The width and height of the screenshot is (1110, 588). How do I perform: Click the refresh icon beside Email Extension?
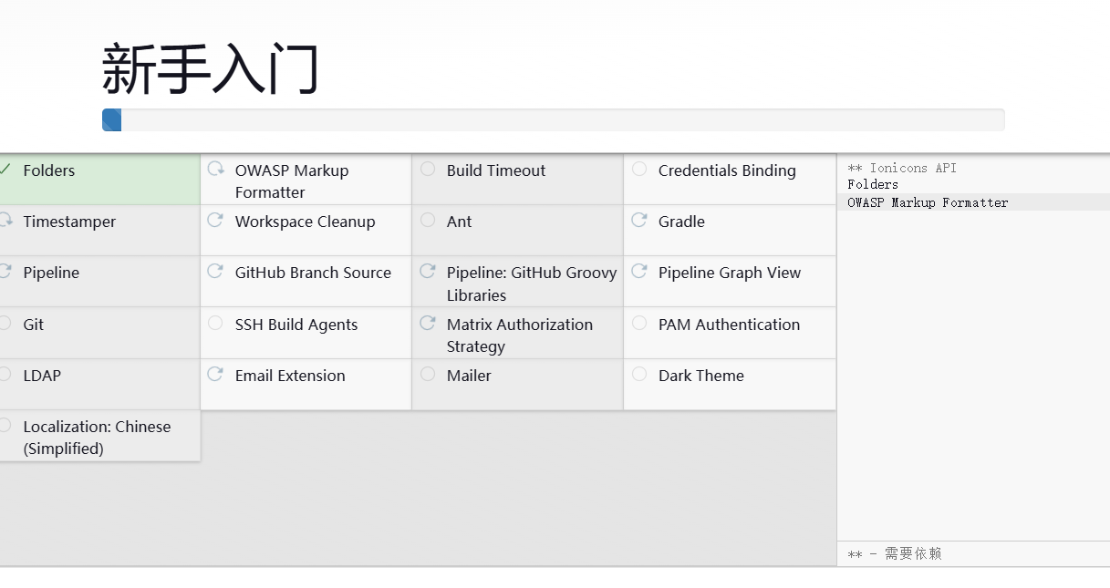coord(216,374)
